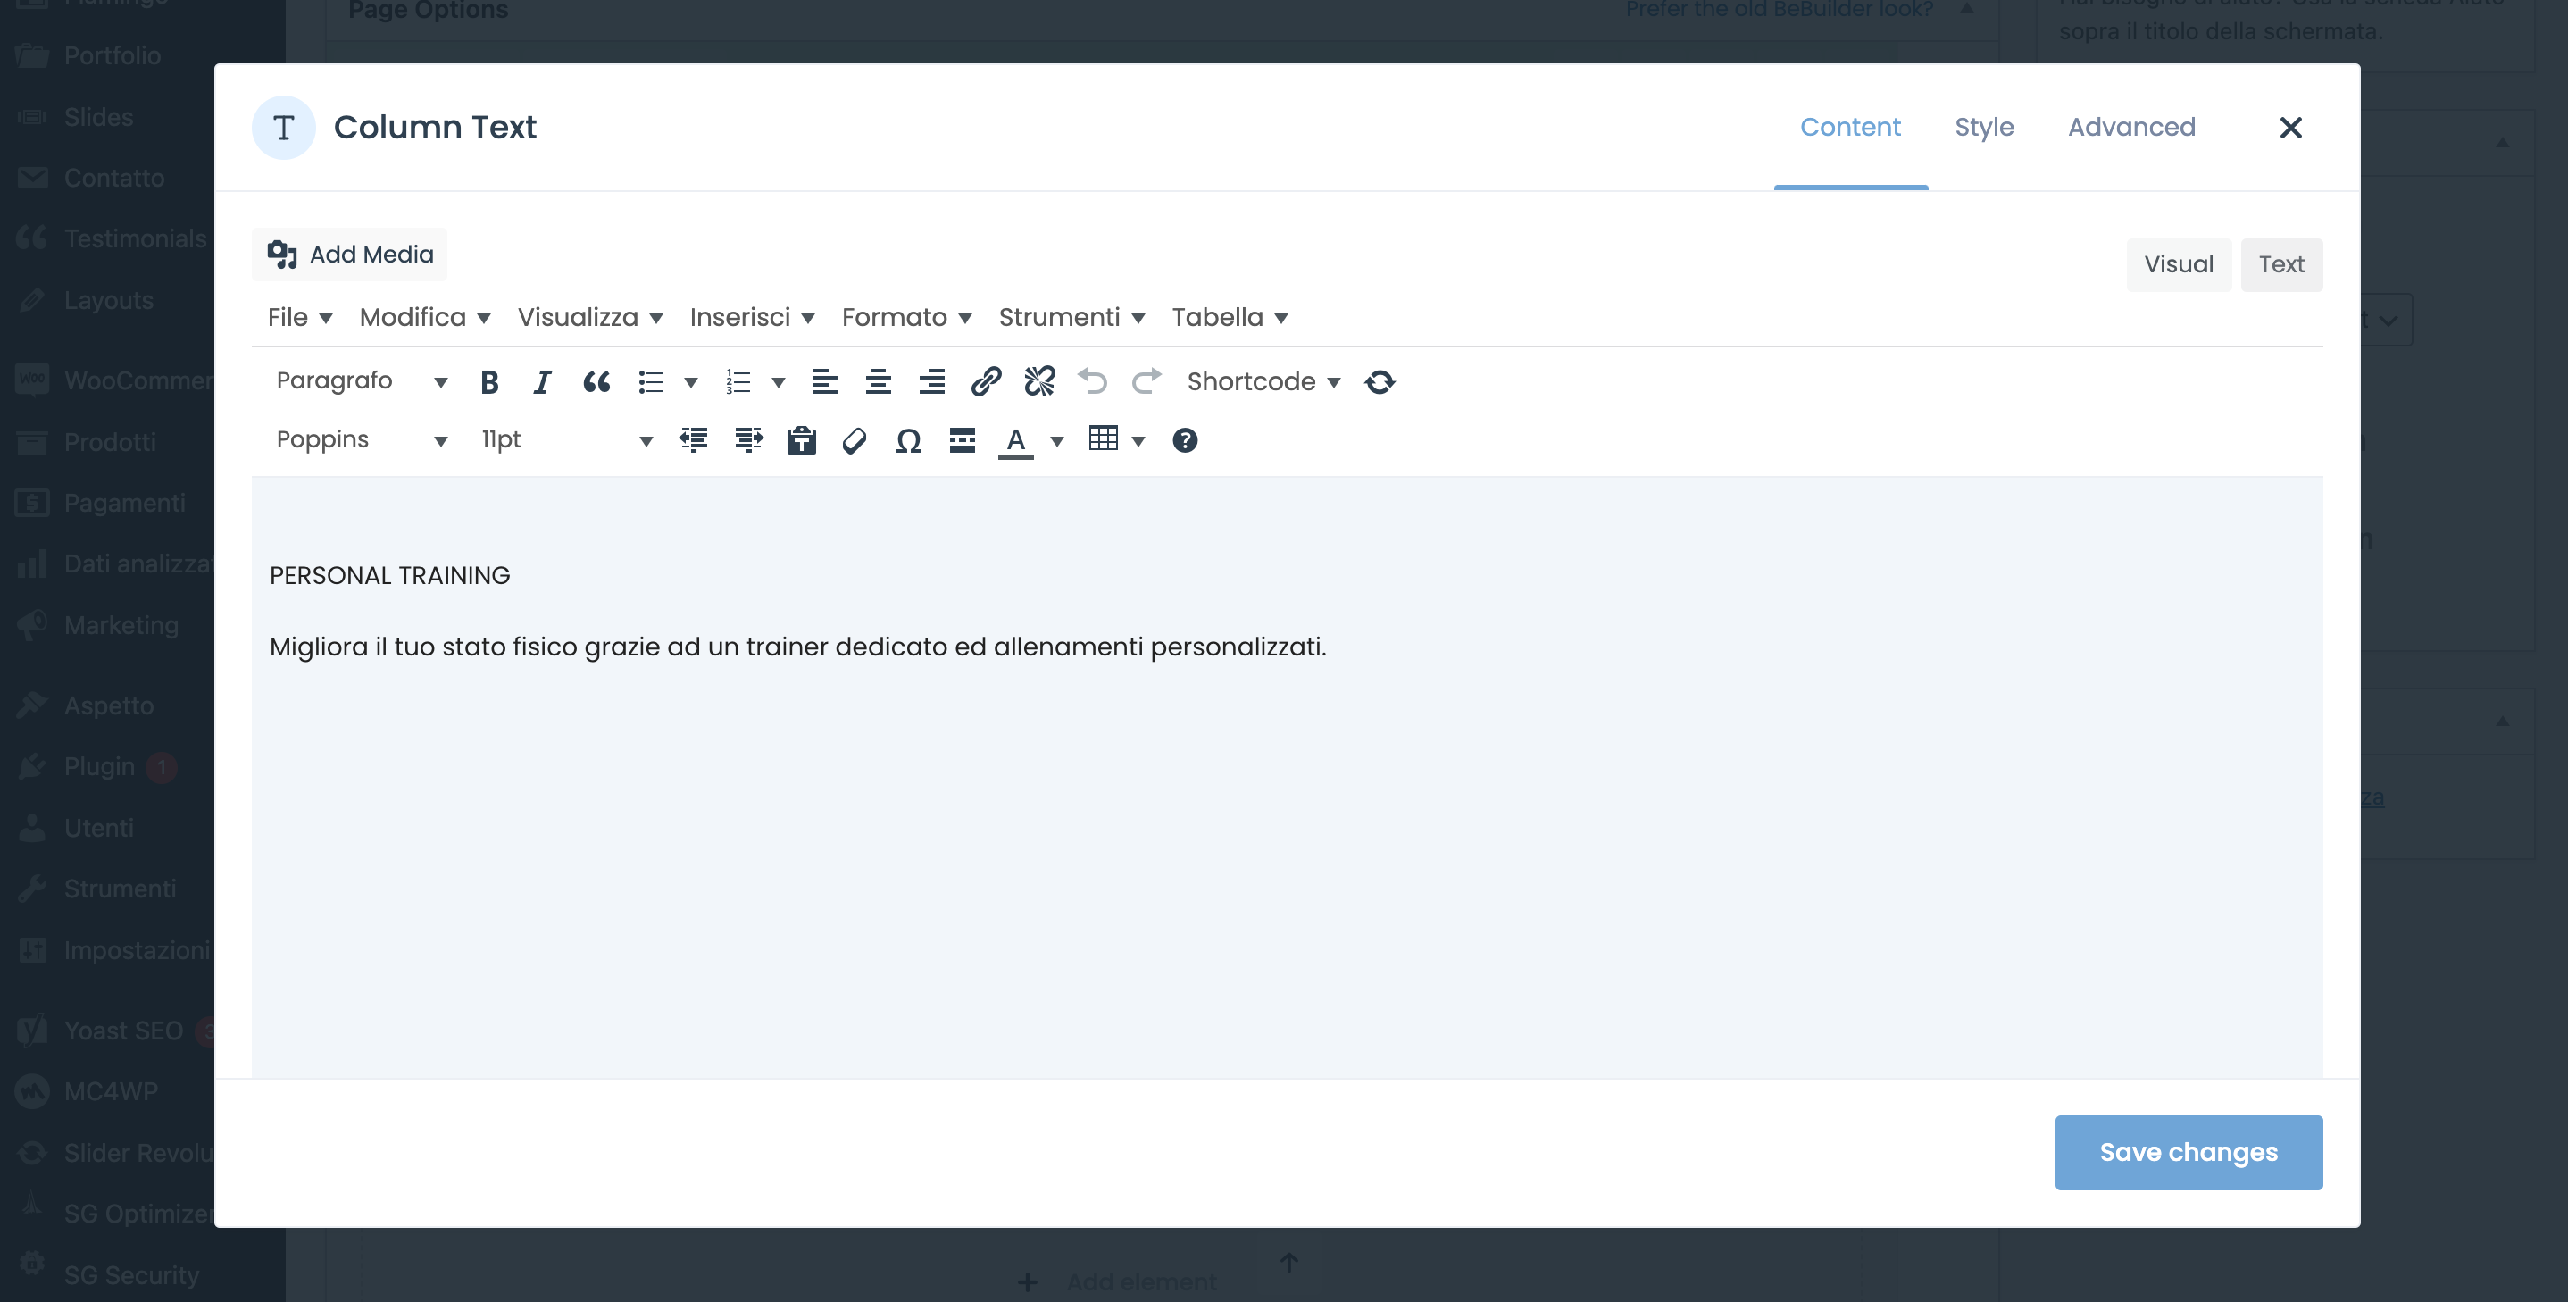
Task: Switch editor to Text mode
Action: (x=2280, y=264)
